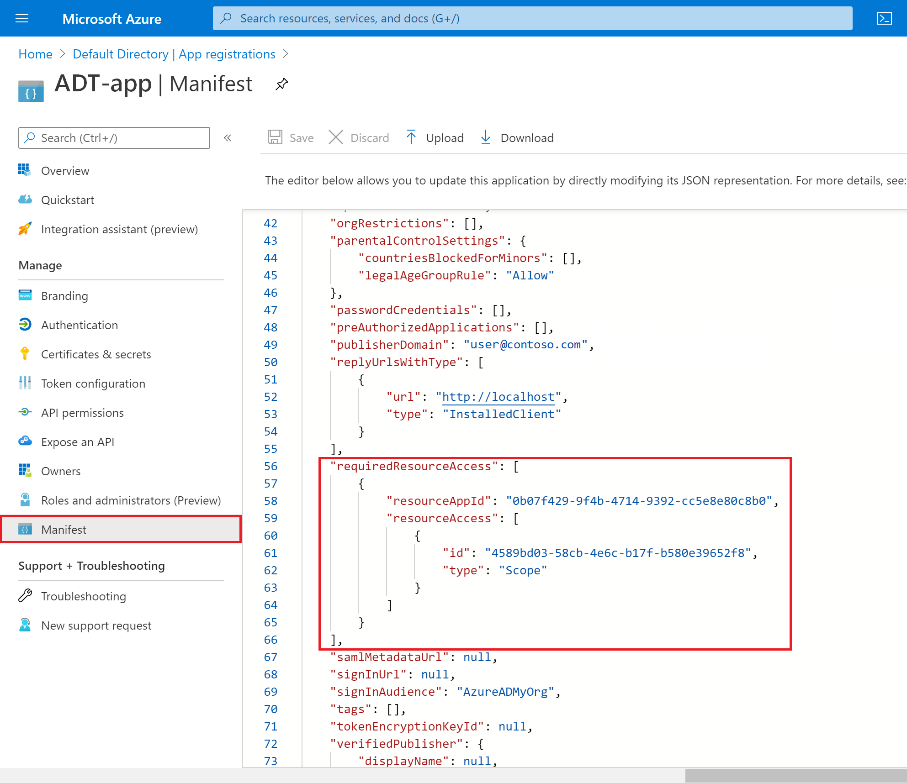Open the Overview section
The height and width of the screenshot is (783, 907).
(65, 171)
